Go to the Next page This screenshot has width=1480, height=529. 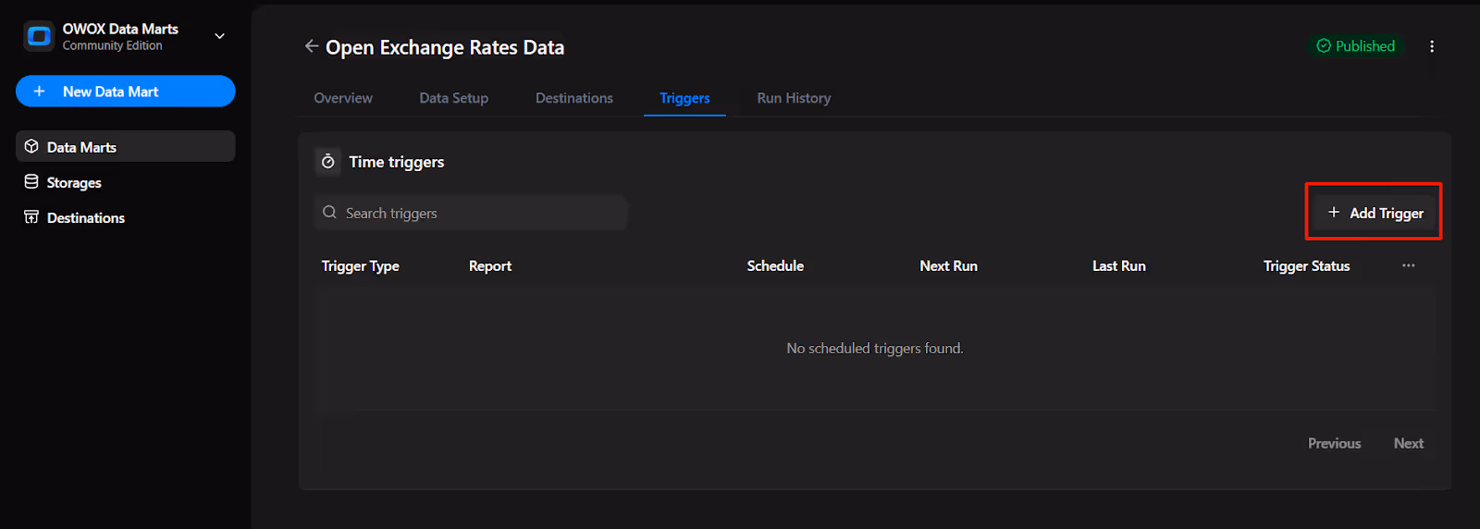coord(1408,444)
